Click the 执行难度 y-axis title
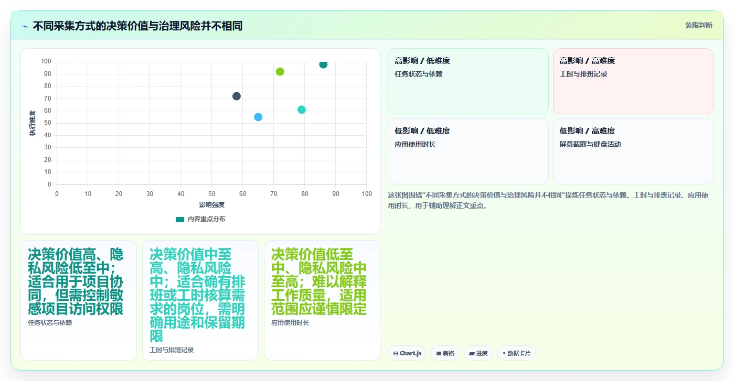This screenshot has height=381, width=734. click(33, 124)
